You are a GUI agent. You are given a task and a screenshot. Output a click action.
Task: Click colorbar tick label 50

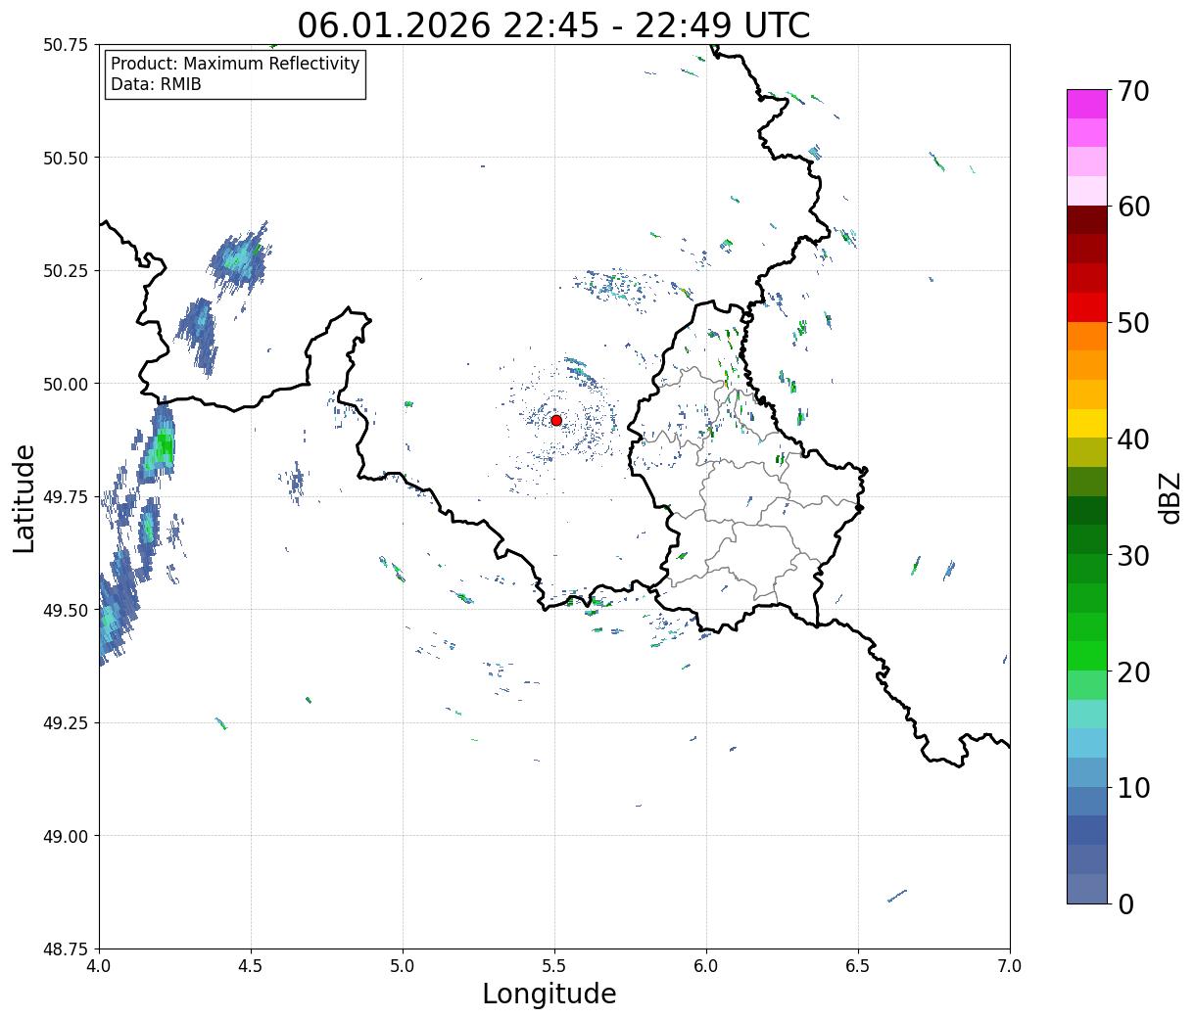click(1133, 323)
